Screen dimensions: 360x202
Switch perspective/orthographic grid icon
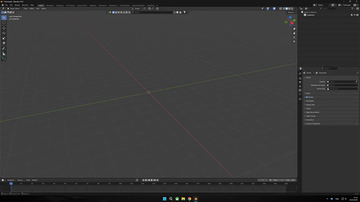click(294, 42)
